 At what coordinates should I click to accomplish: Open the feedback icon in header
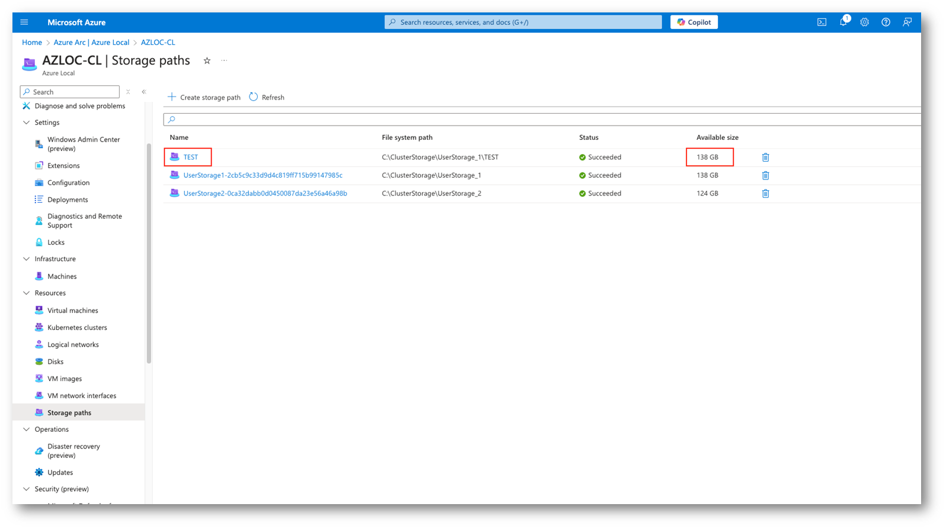pyautogui.click(x=907, y=23)
